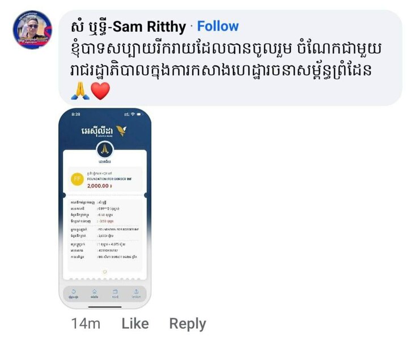Click the small heart icon on receipt
Image resolution: width=407 pixels, height=340 pixels.
pos(105,272)
